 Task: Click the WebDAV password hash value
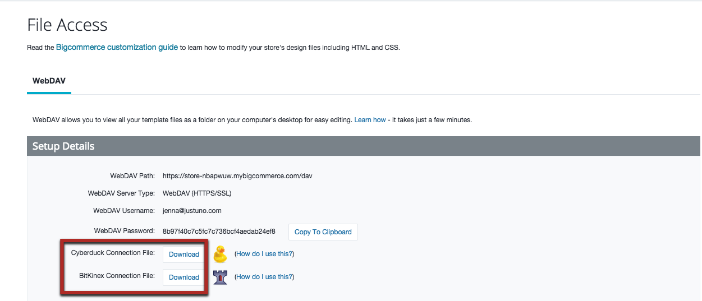[219, 231]
